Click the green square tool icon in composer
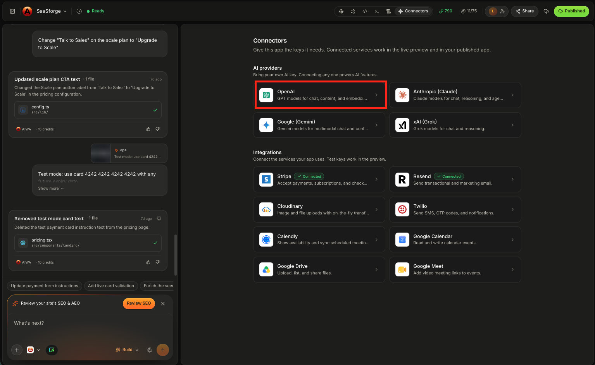This screenshot has width=595, height=365. 52,350
